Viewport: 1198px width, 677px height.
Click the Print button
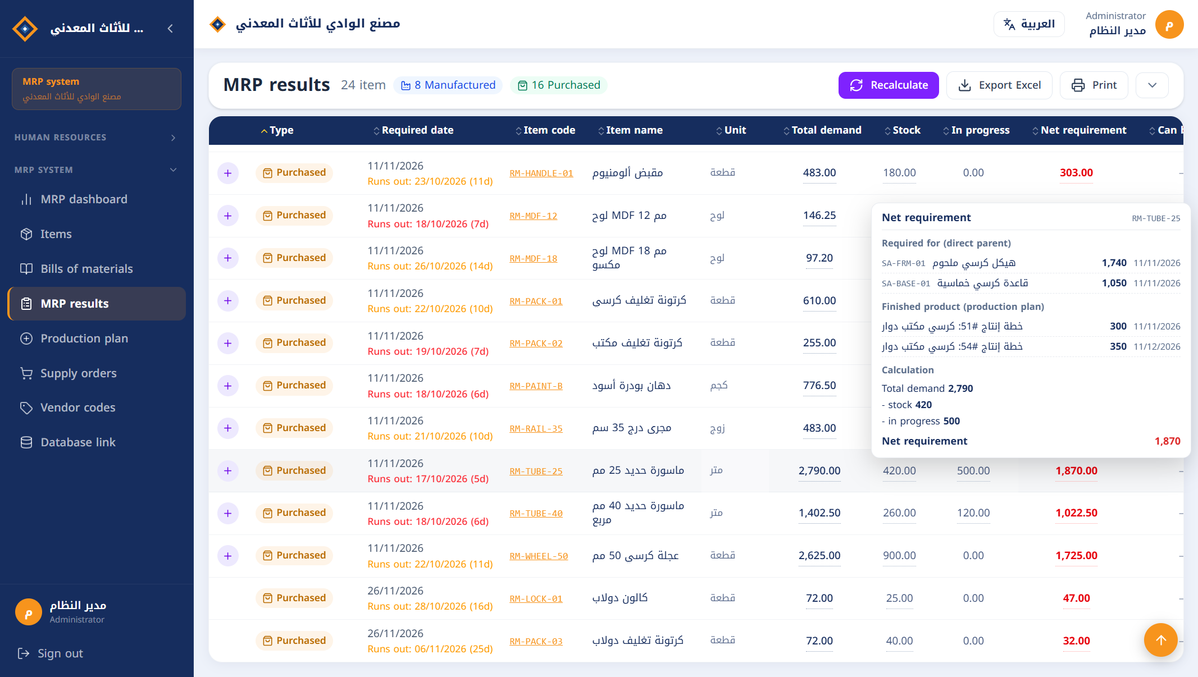point(1094,85)
